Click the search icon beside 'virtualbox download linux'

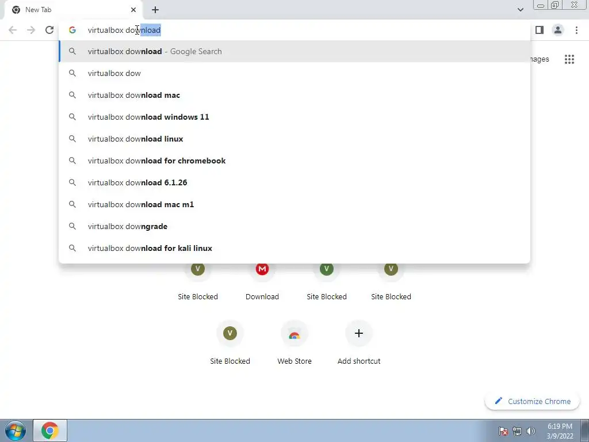click(72, 139)
